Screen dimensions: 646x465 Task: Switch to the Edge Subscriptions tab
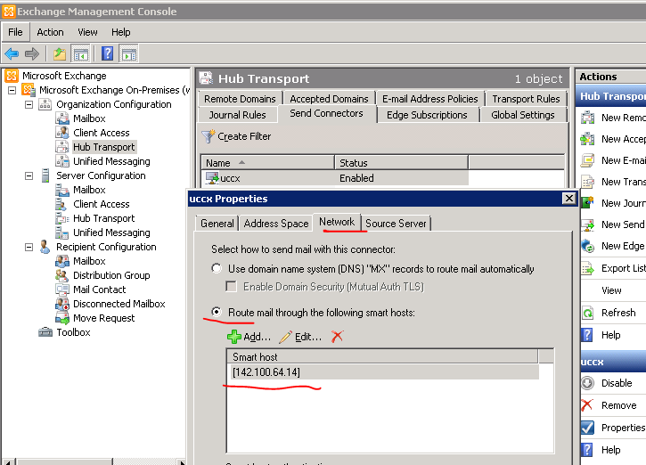427,115
